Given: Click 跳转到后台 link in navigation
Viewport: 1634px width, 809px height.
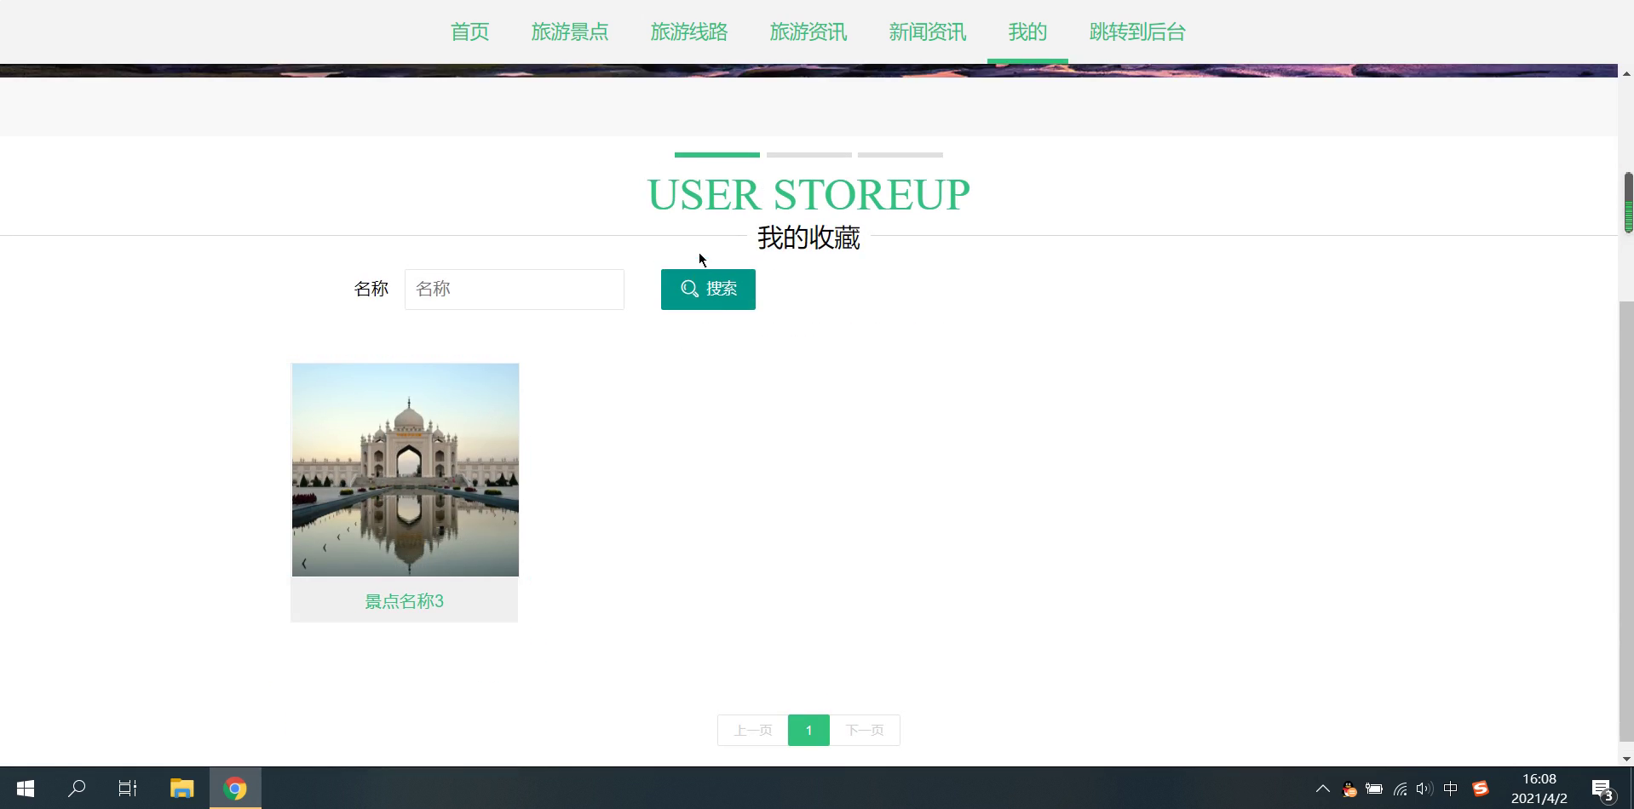Looking at the screenshot, I should (x=1137, y=32).
